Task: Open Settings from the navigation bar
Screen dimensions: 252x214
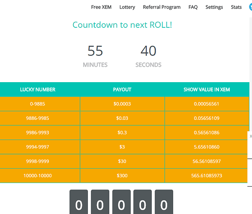Action: pyautogui.click(x=214, y=7)
